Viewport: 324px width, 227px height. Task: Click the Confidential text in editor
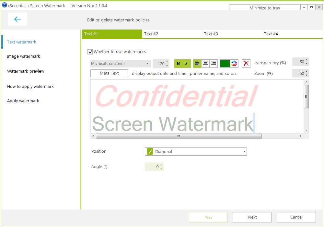click(x=176, y=96)
